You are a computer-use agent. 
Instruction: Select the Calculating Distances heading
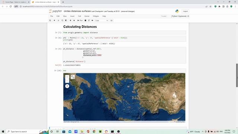pyautogui.click(x=80, y=27)
